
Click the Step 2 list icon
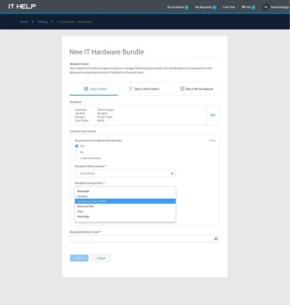click(131, 89)
